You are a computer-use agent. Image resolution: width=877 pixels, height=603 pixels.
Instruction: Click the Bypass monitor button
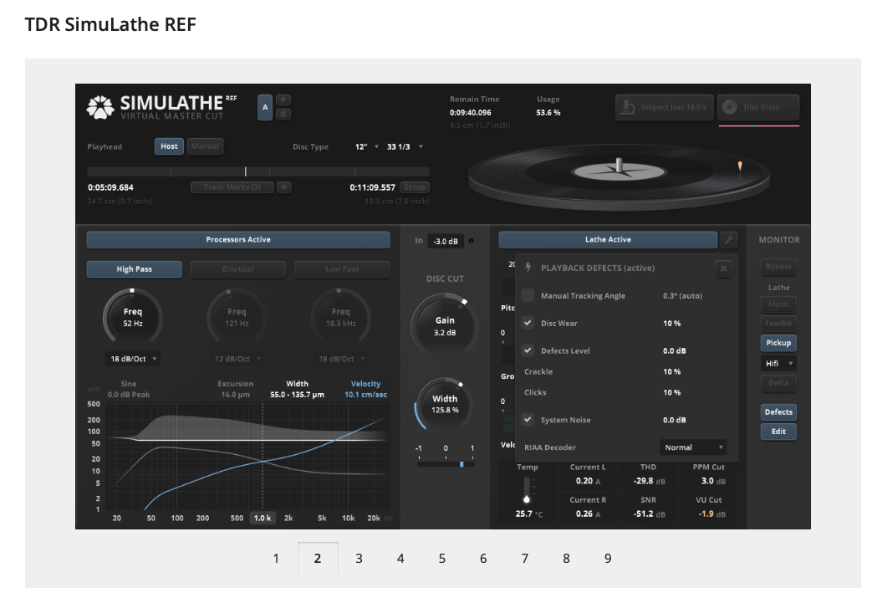click(x=778, y=266)
